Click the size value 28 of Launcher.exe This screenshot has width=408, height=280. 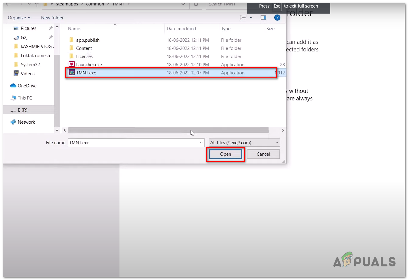pos(282,64)
